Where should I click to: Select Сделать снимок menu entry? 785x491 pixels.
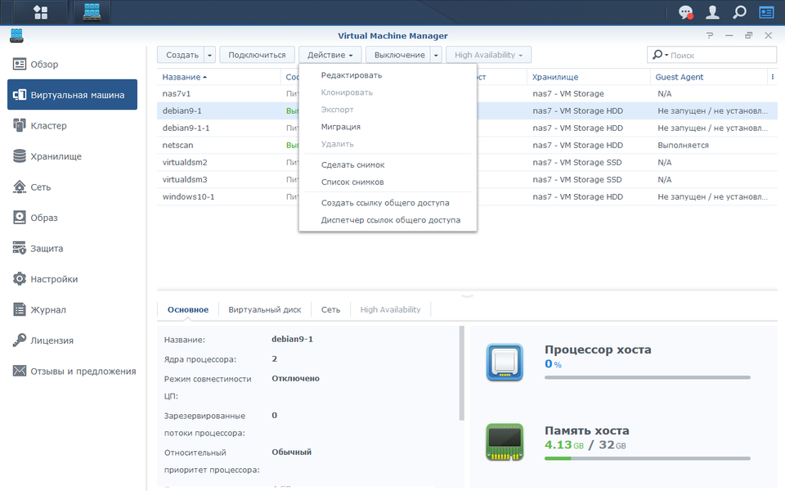pos(353,164)
